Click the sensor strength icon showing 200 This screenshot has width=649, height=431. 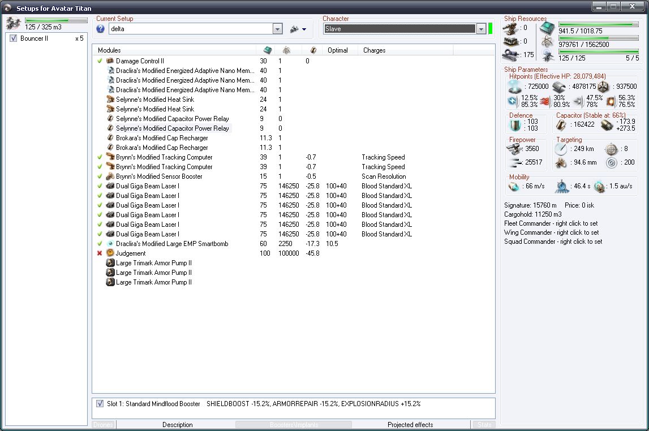[x=611, y=162]
